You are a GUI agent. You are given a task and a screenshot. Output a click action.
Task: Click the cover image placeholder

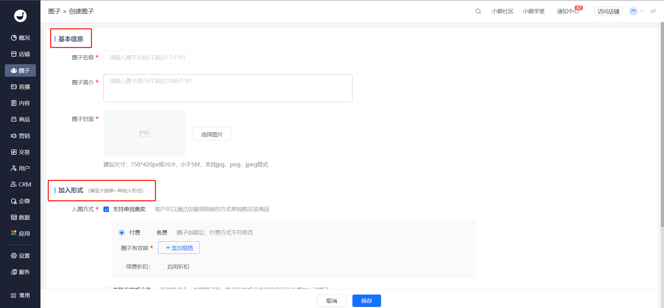(x=144, y=134)
